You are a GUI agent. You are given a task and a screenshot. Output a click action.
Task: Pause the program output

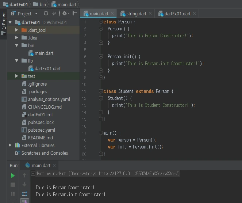click(x=13, y=194)
